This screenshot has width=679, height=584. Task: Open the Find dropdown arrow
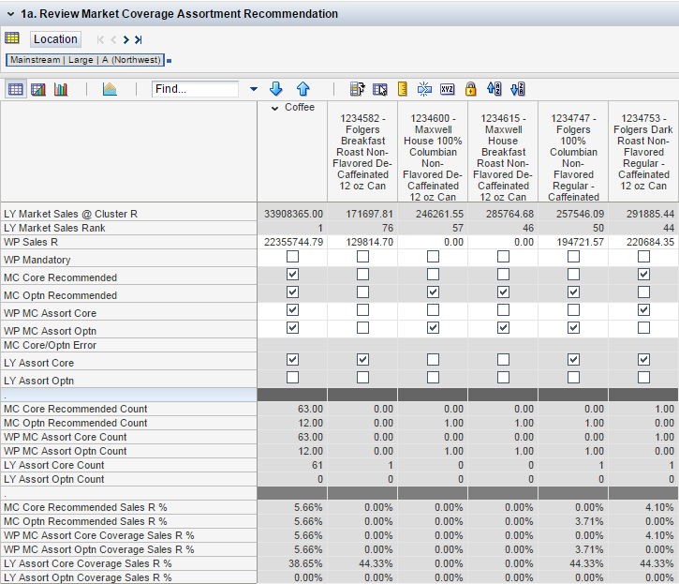[254, 89]
